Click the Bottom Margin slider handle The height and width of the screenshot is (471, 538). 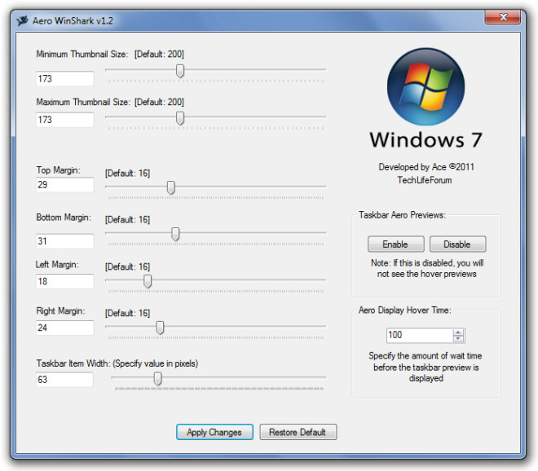(175, 234)
